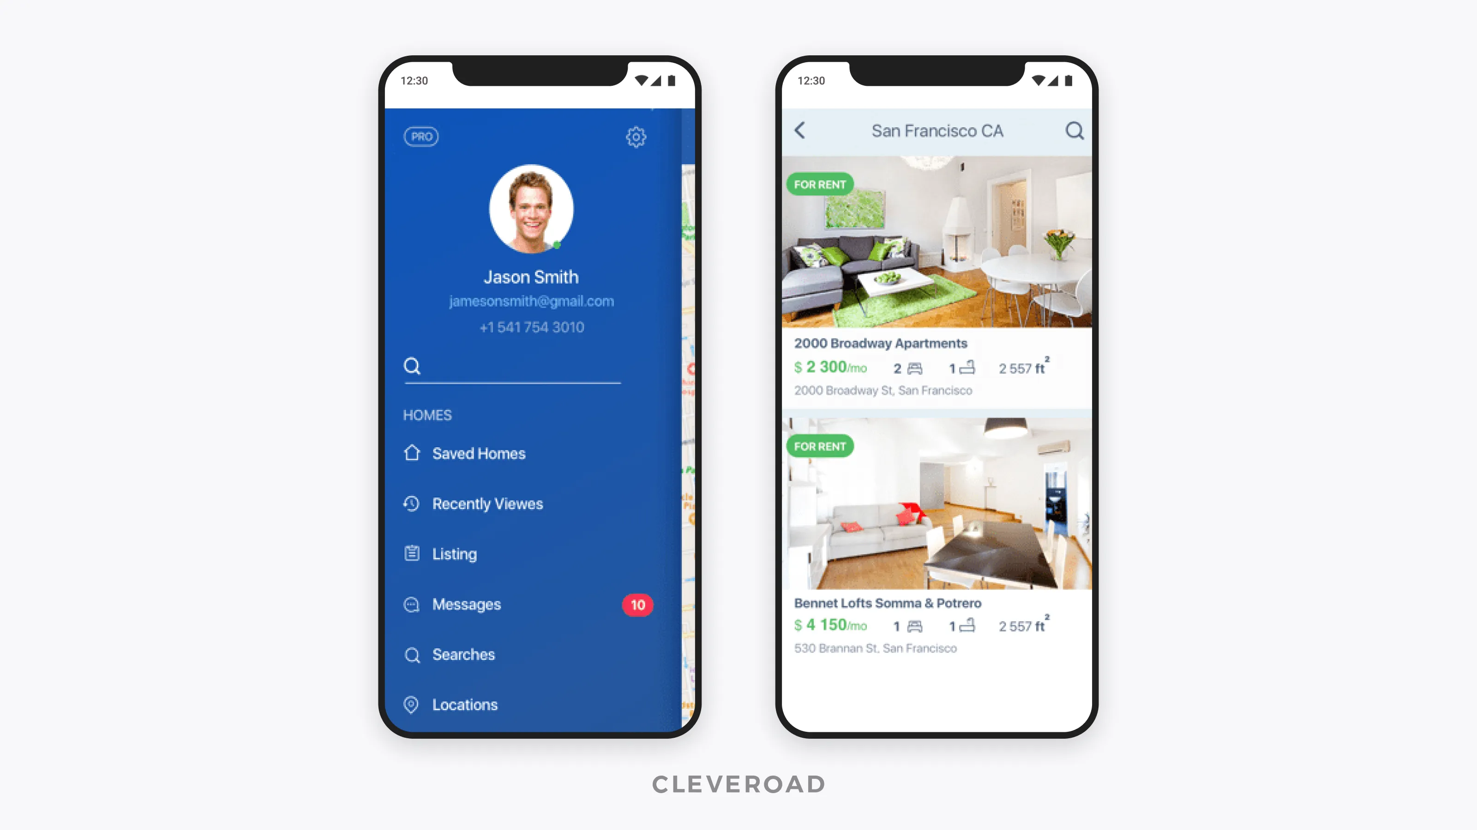
Task: Click the Listing icon
Action: [x=414, y=553]
